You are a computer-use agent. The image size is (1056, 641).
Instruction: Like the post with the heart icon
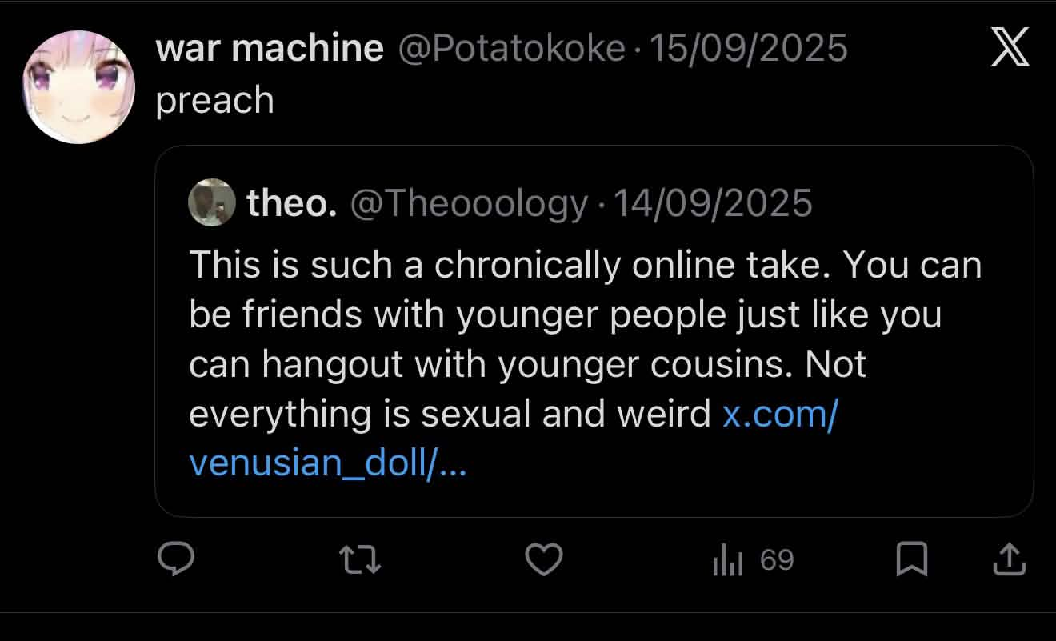pyautogui.click(x=545, y=559)
